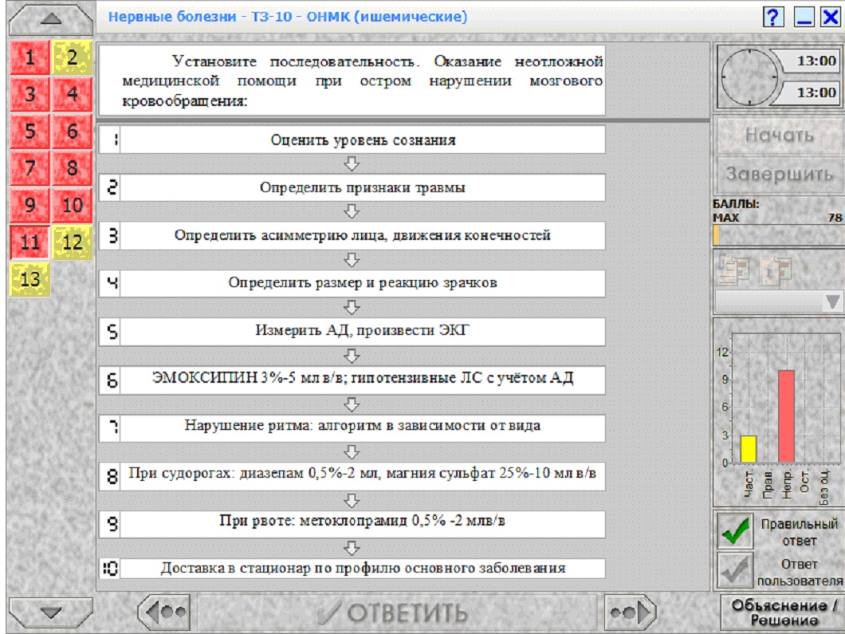
Task: Open question 1 in the question grid
Action: (x=30, y=57)
